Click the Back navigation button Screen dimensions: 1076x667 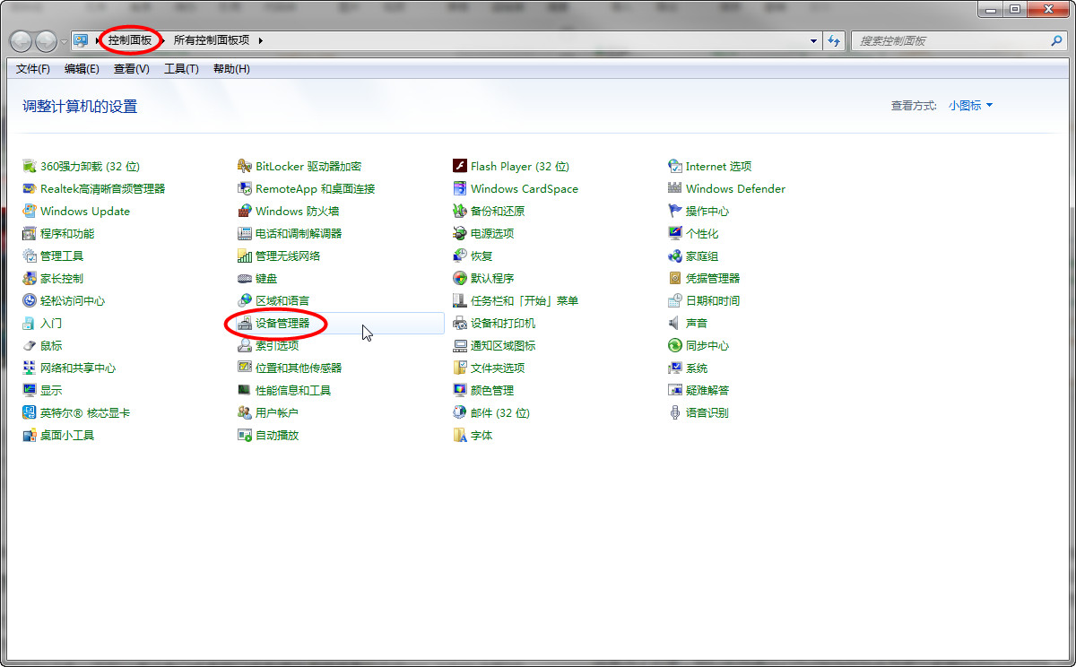point(22,40)
